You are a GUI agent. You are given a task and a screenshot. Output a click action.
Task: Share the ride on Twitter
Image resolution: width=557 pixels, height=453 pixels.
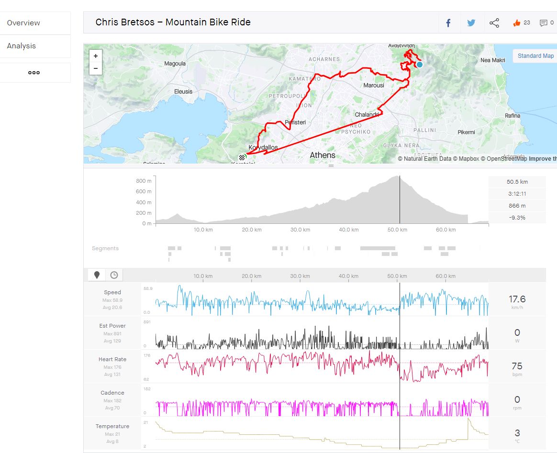pos(471,23)
